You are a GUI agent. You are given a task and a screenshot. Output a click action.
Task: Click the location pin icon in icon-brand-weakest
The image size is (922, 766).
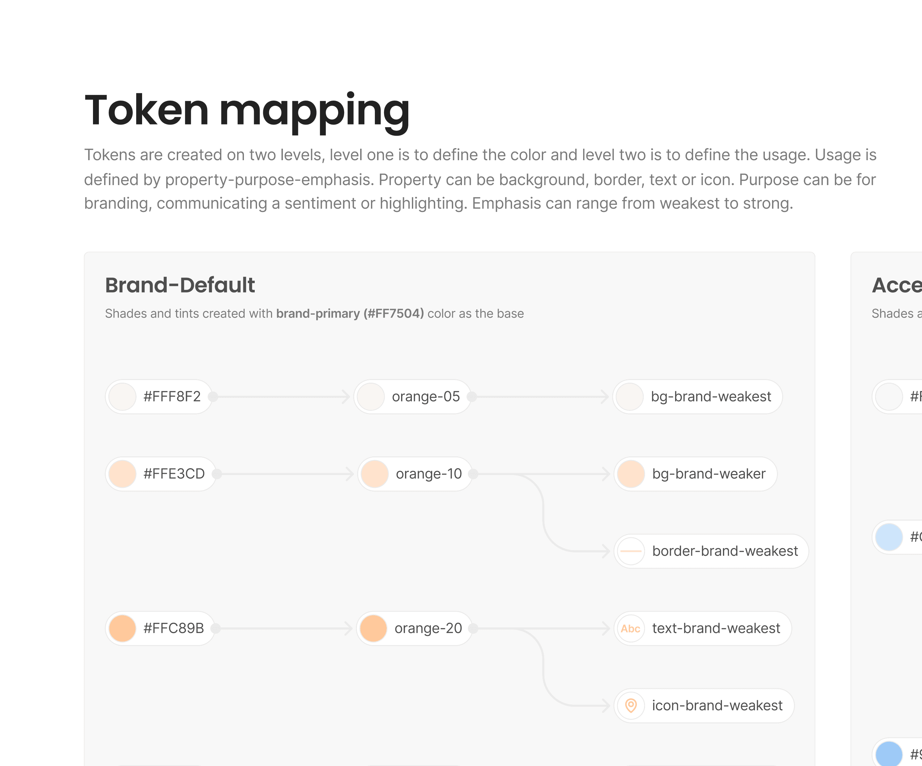(x=631, y=706)
